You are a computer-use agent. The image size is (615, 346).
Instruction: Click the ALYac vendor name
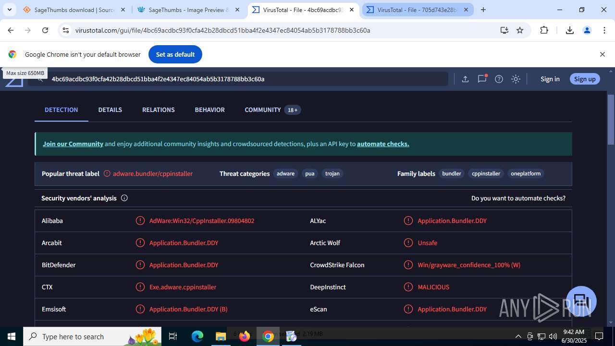tap(318, 221)
